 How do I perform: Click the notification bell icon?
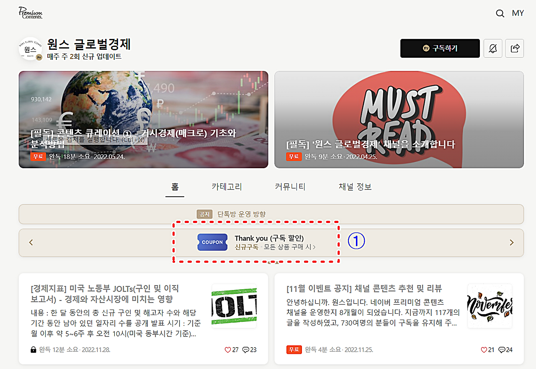point(493,48)
